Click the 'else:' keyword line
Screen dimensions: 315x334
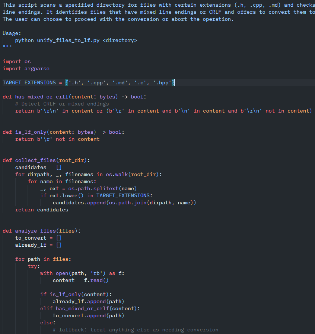48,323
